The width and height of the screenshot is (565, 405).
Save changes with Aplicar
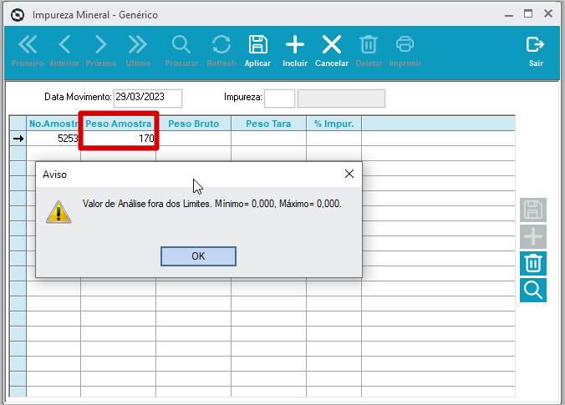pyautogui.click(x=257, y=51)
